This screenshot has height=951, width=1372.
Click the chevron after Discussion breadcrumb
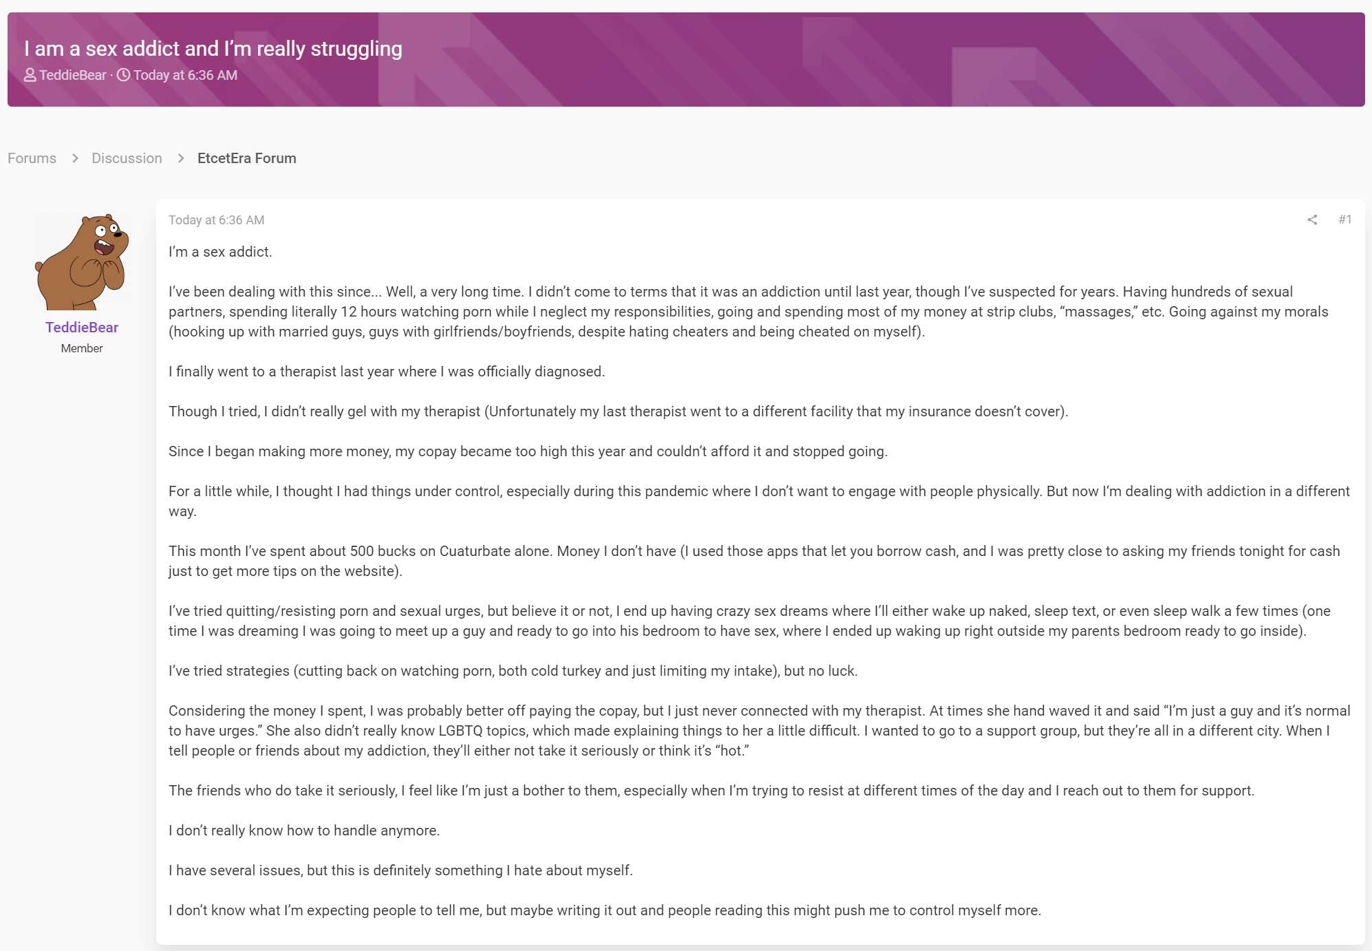tap(181, 158)
